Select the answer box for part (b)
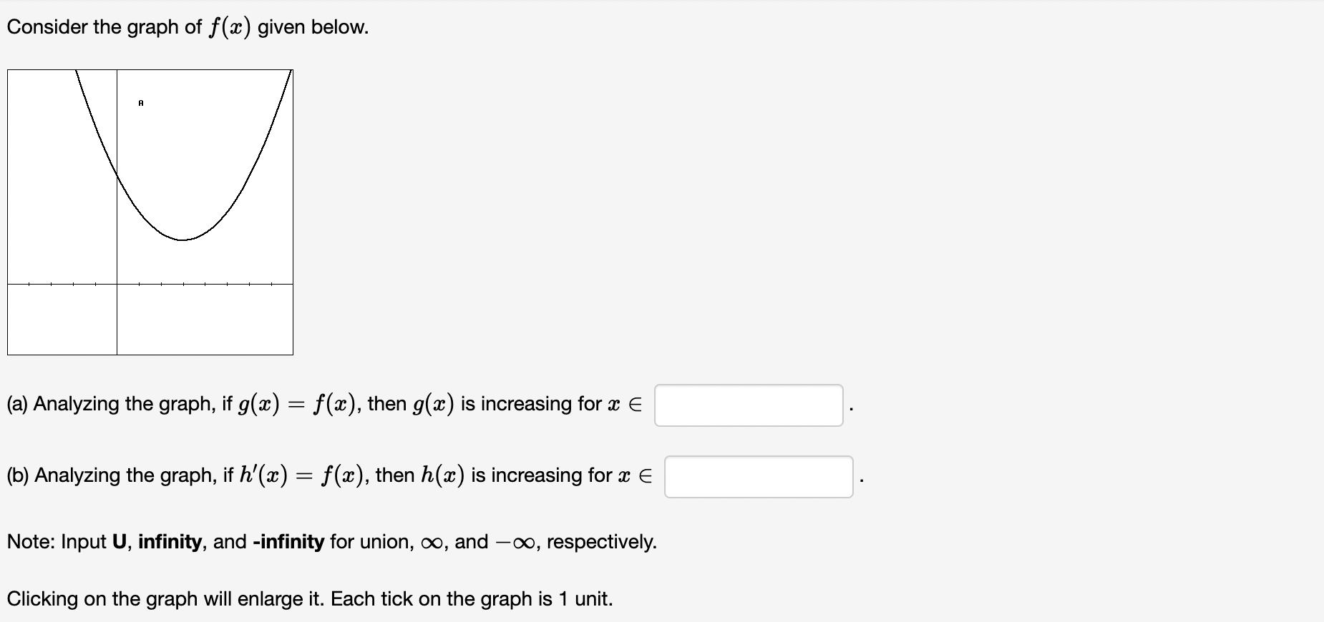The height and width of the screenshot is (622, 1324). coord(759,475)
